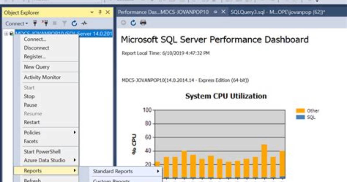Open the Policies submenu
The width and height of the screenshot is (347, 182).
coord(46,132)
